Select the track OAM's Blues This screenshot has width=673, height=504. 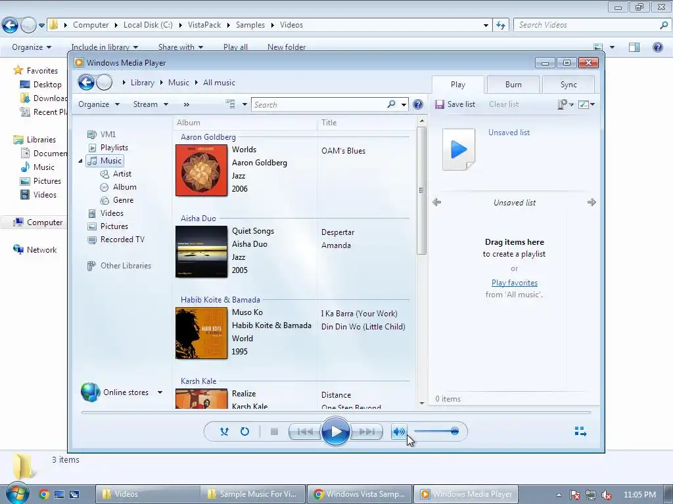[343, 151]
